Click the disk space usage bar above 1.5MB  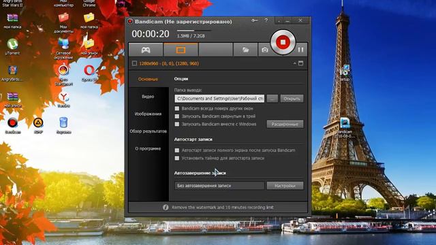(194, 30)
